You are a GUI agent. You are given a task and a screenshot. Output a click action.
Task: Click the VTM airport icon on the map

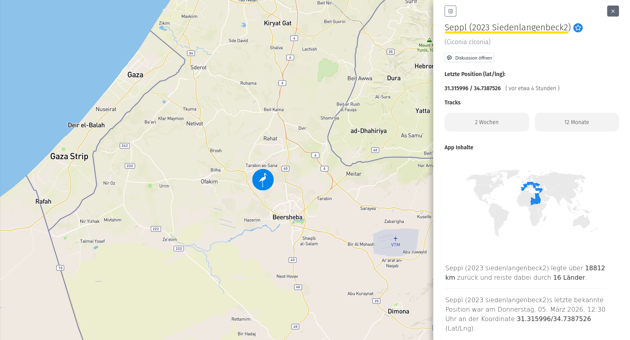point(395,238)
